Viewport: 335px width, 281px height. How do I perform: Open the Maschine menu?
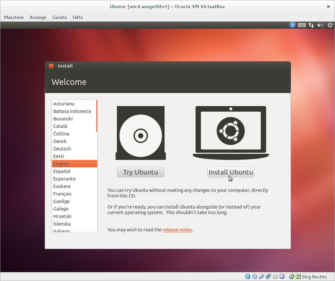14,17
